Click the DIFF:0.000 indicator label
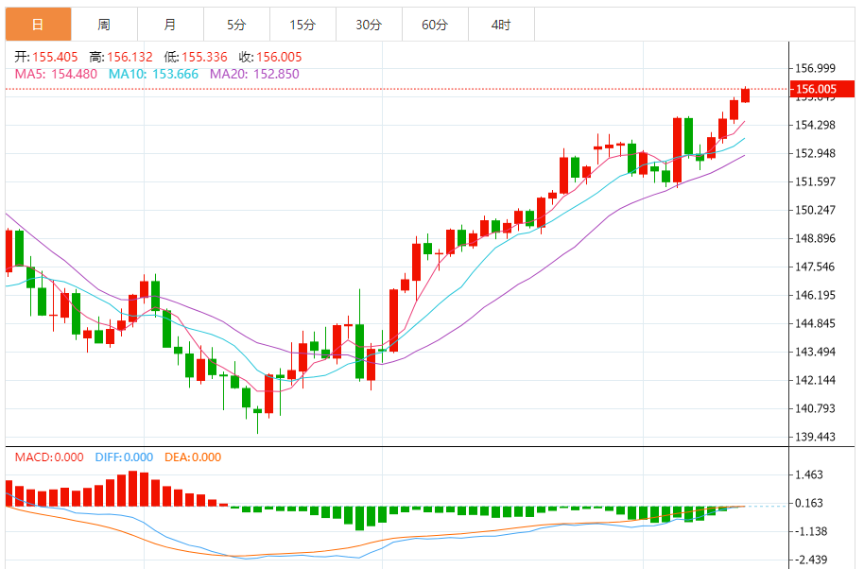The height and width of the screenshot is (569, 864). [x=124, y=457]
